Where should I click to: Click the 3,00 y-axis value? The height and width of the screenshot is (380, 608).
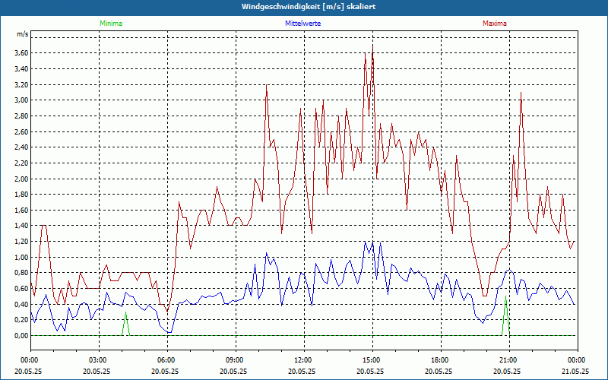(22, 100)
